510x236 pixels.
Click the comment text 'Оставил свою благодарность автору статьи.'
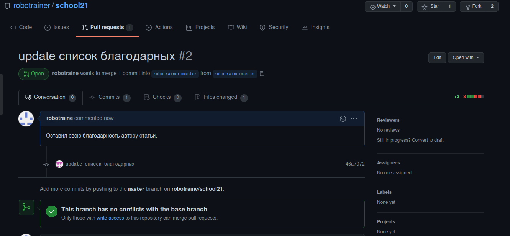click(x=102, y=136)
